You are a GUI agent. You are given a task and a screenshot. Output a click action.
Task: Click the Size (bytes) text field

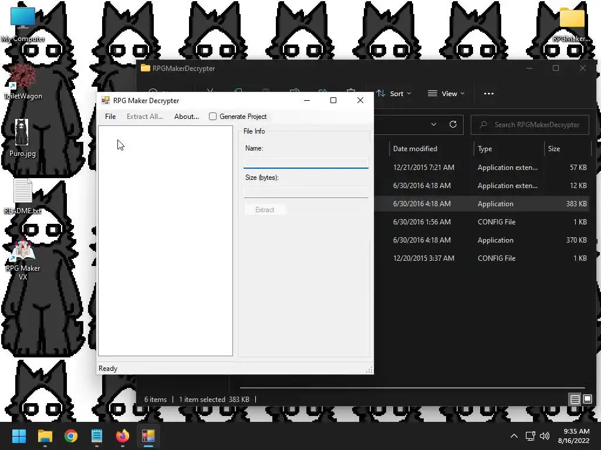coord(306,192)
